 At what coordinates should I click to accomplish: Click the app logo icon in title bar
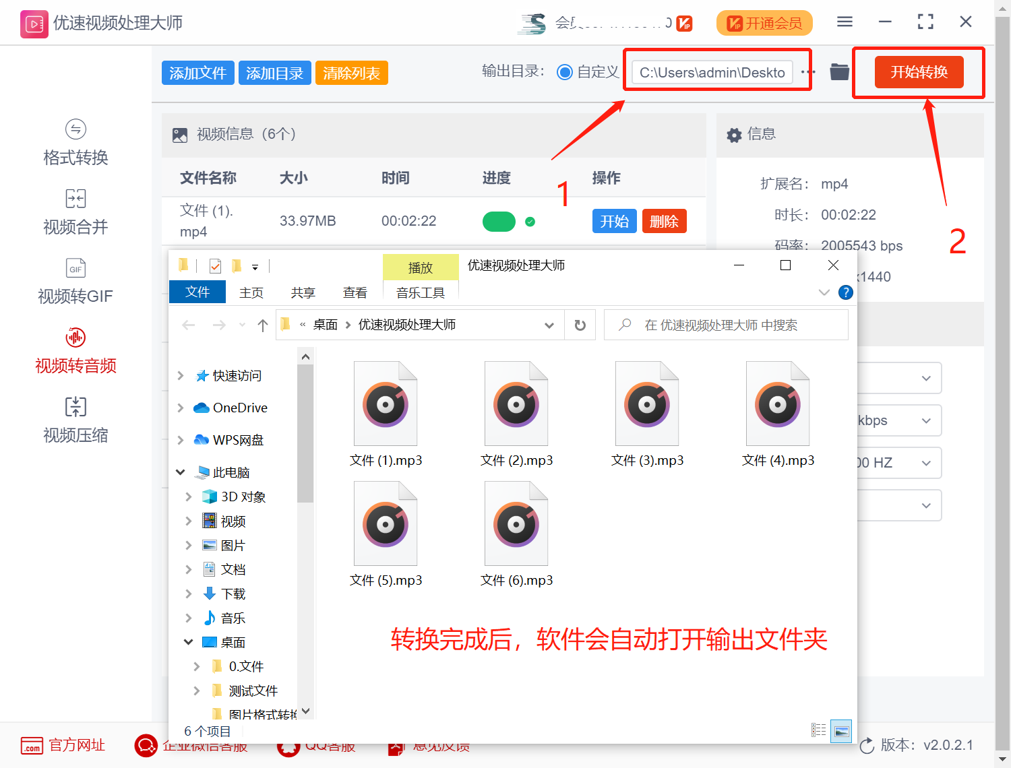(x=34, y=24)
